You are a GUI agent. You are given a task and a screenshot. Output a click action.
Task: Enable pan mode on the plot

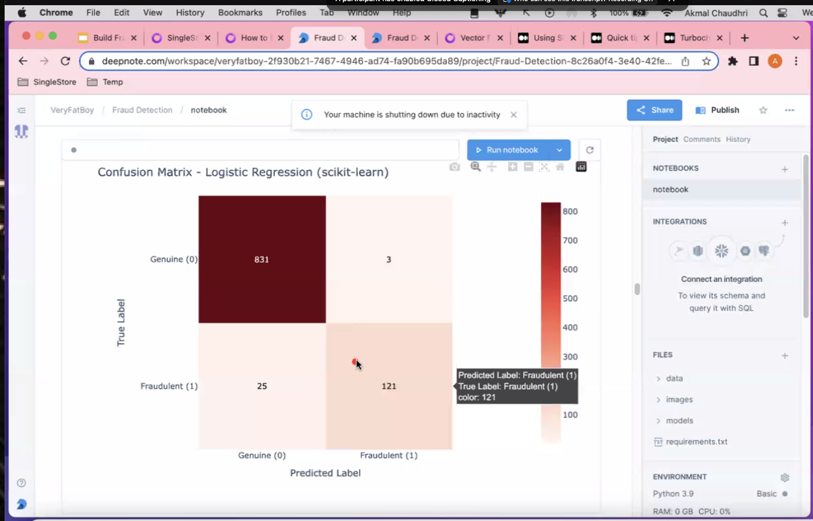pos(491,167)
